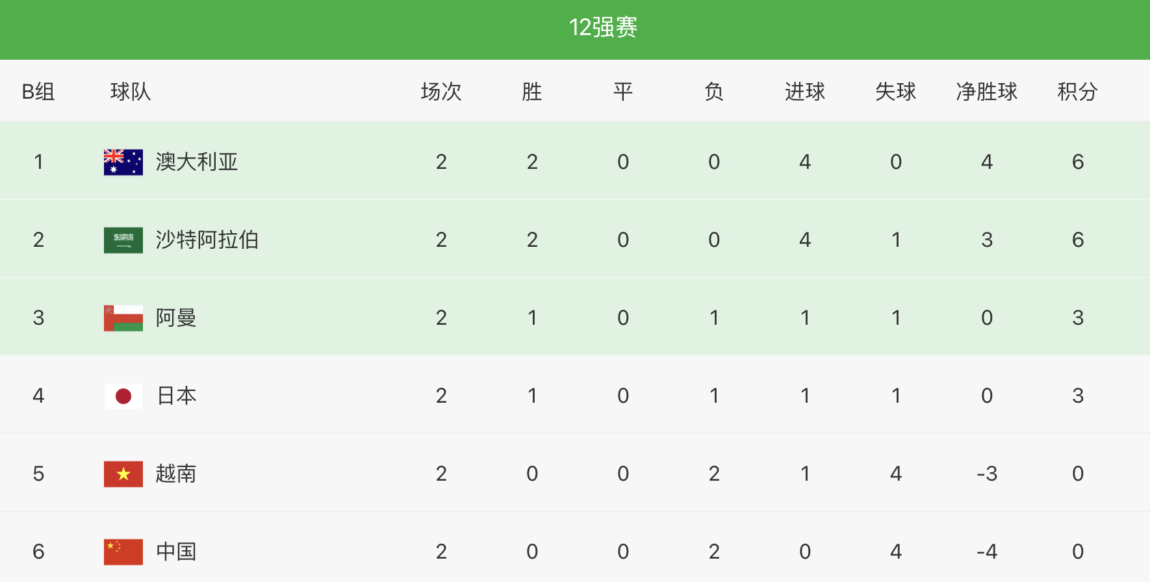The height and width of the screenshot is (582, 1150).
Task: Open the 中国 team page
Action: click(176, 551)
